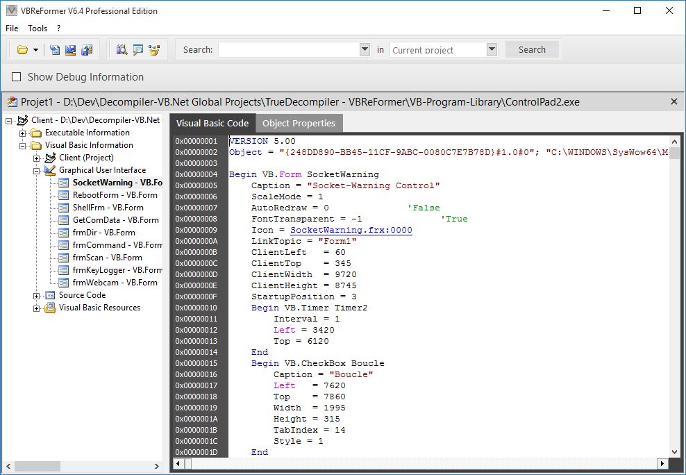Open the SocketWarning.frx:0000 link

(351, 230)
